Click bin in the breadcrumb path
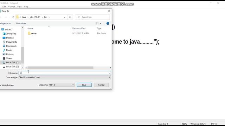The height and width of the screenshot is (126, 225). [46, 17]
